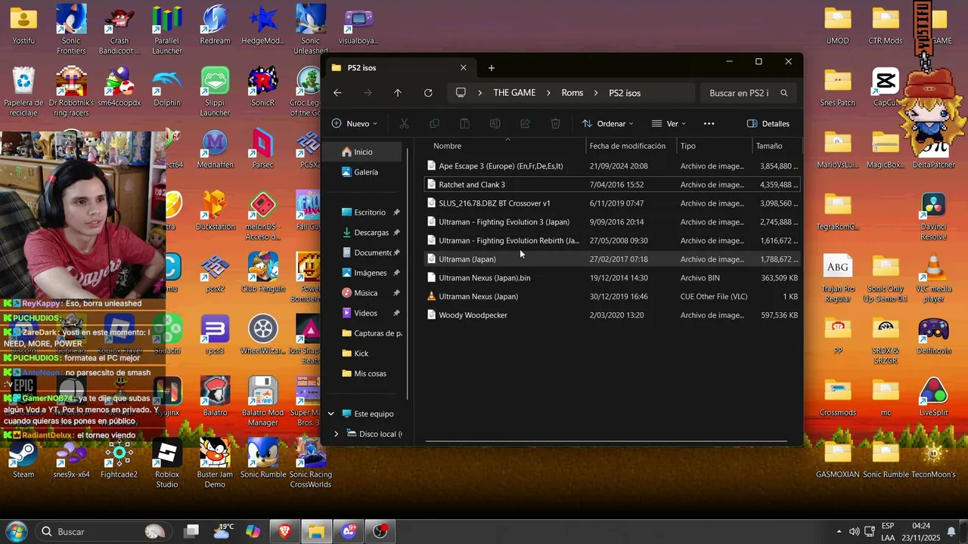Screen dimensions: 968x544
Task: Open VLC media player desktop icon
Action: point(933,278)
